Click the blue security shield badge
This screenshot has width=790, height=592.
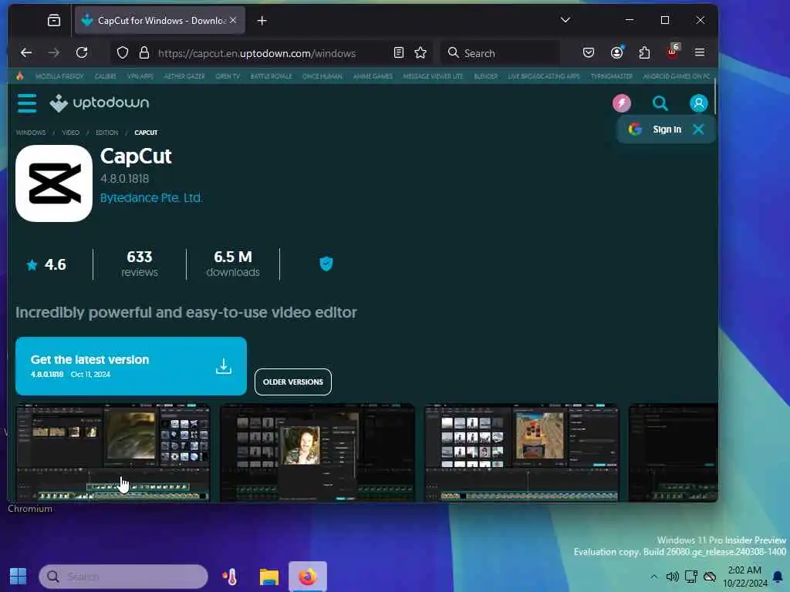pos(326,264)
